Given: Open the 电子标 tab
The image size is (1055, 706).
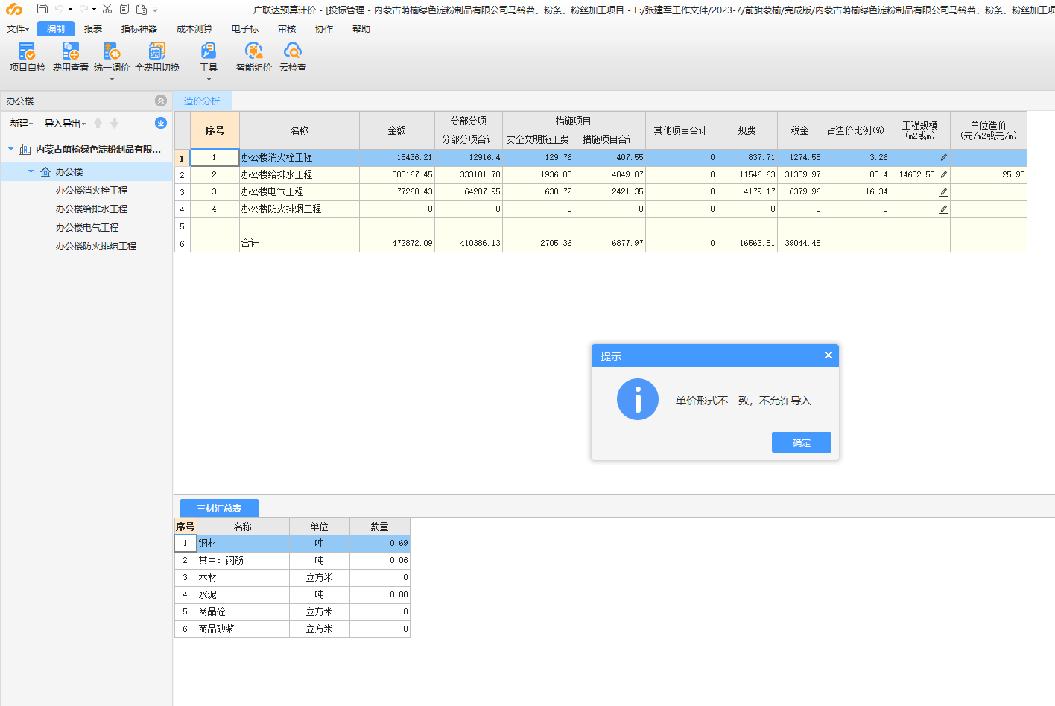Looking at the screenshot, I should pyautogui.click(x=245, y=28).
